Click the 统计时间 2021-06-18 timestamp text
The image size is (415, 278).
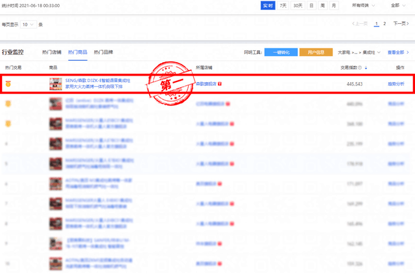[30, 6]
